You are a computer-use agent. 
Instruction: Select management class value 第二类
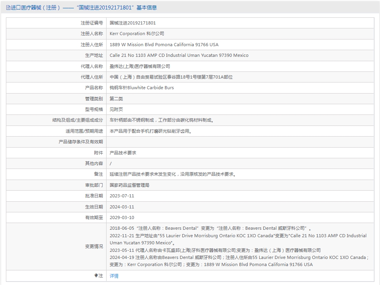[x=116, y=99]
